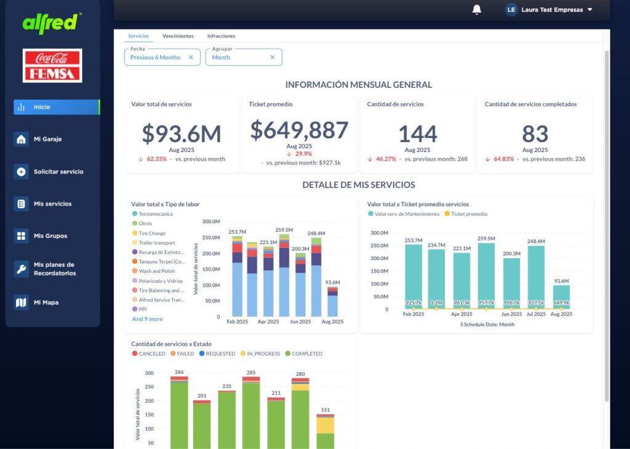630x449 pixels.
Task: Open the Cantidad de servicios x Estado chart title
Action: pyautogui.click(x=171, y=344)
